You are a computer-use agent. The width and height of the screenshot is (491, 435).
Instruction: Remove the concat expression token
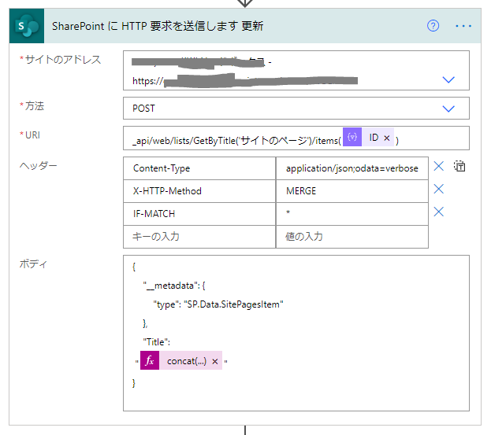tap(215, 361)
